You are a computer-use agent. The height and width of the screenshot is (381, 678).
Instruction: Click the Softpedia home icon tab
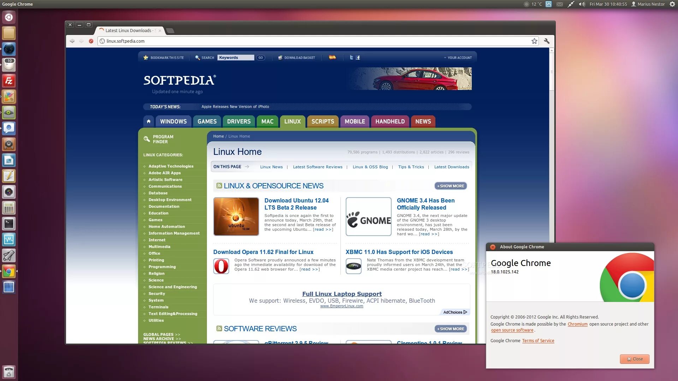point(149,121)
